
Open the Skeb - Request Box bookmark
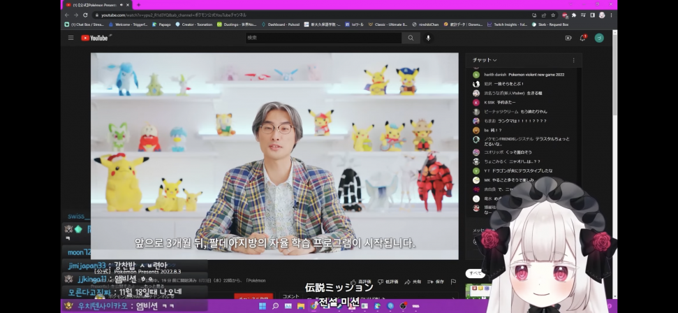(x=550, y=24)
